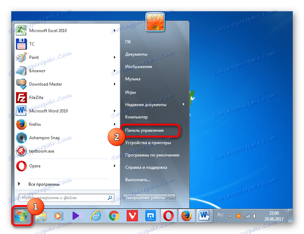The width and height of the screenshot is (304, 234).
Task: Launch TC floppy-disk icon
Action: (x=21, y=44)
